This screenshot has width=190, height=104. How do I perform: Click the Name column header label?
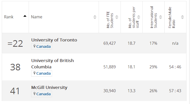click(36, 17)
